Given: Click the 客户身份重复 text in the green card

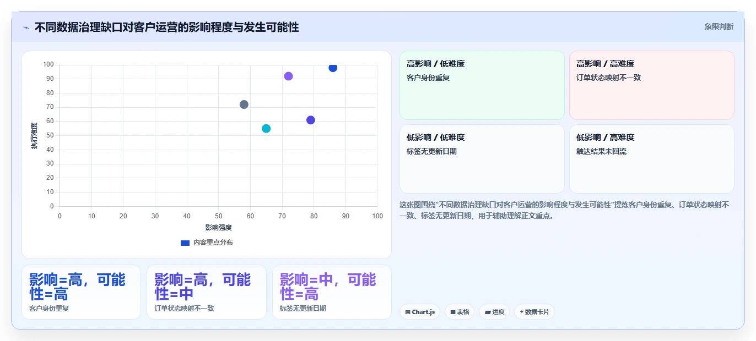Looking at the screenshot, I should coord(428,78).
